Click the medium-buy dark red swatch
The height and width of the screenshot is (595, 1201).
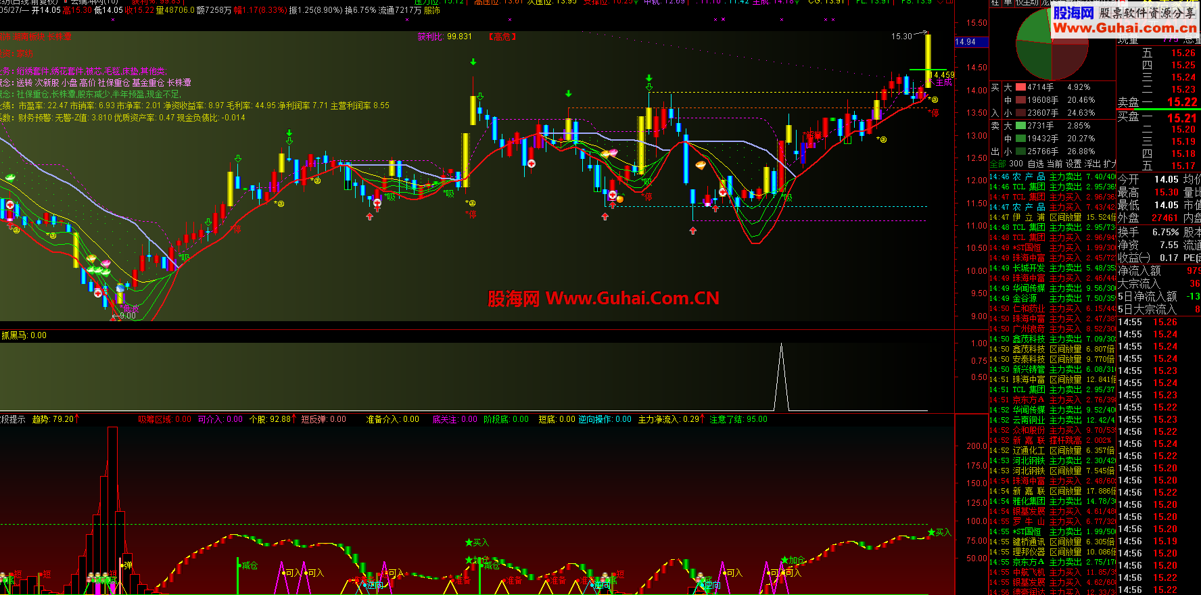(x=1020, y=100)
